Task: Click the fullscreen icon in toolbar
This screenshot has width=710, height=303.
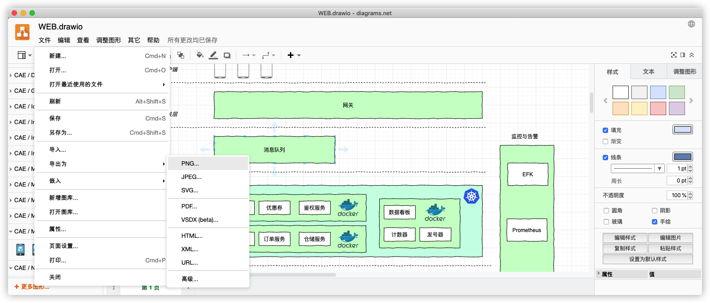Action: (674, 55)
